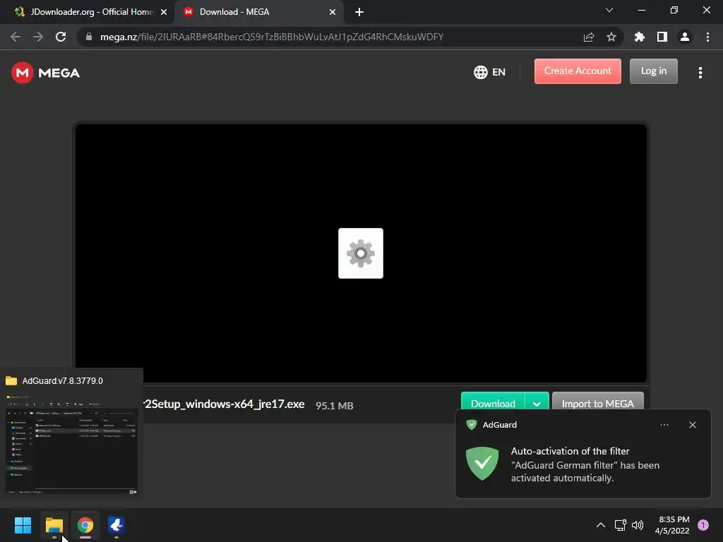Expand the Download options dropdown arrow
The height and width of the screenshot is (542, 723).
(537, 403)
